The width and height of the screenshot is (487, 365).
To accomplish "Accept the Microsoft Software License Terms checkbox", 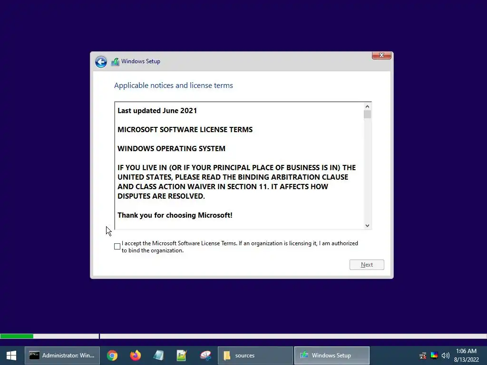I will (117, 247).
